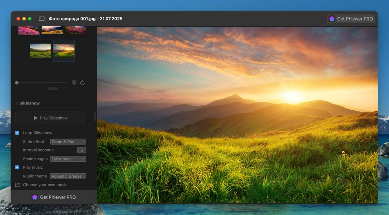Start playback with the Play Slideshow button
Screen dimensions: 389x215
tap(51, 118)
